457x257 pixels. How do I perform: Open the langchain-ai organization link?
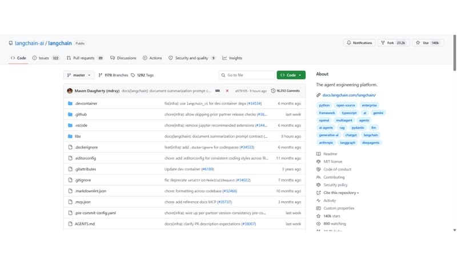[x=30, y=43]
